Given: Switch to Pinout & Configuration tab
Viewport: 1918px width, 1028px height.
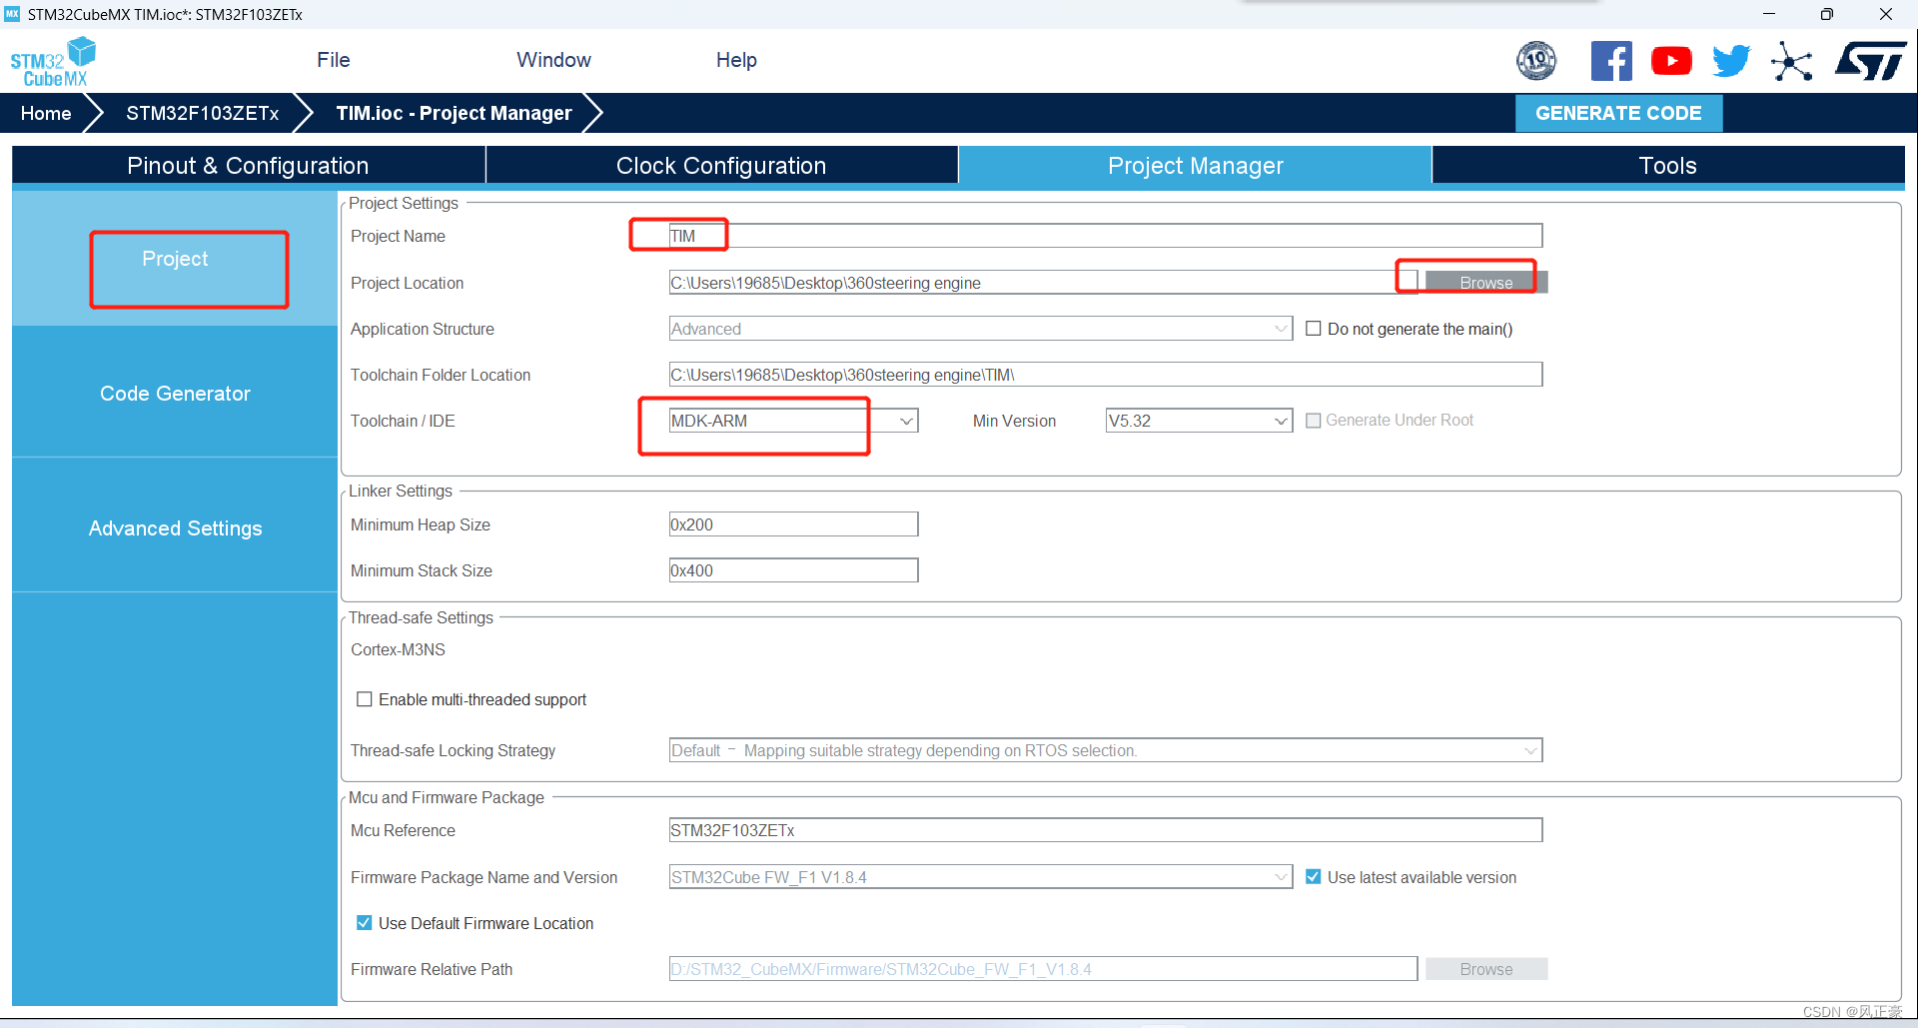Looking at the screenshot, I should [248, 165].
